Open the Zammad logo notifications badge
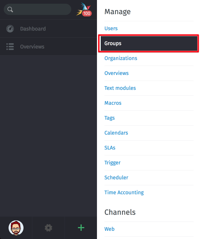201x239 pixels. pos(84,9)
